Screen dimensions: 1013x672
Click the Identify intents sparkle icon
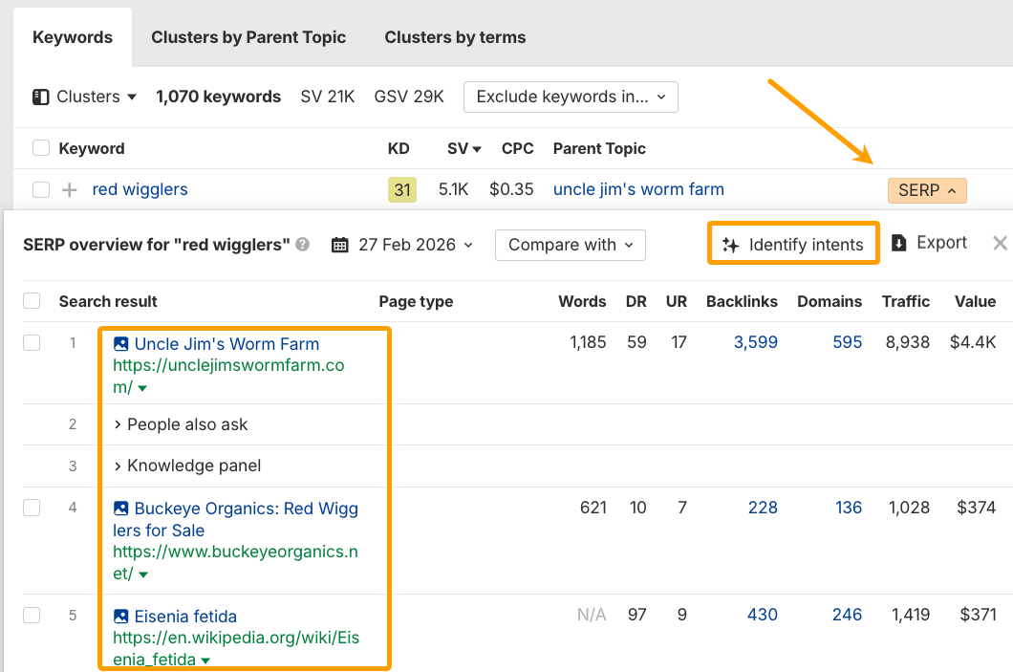[x=730, y=244]
